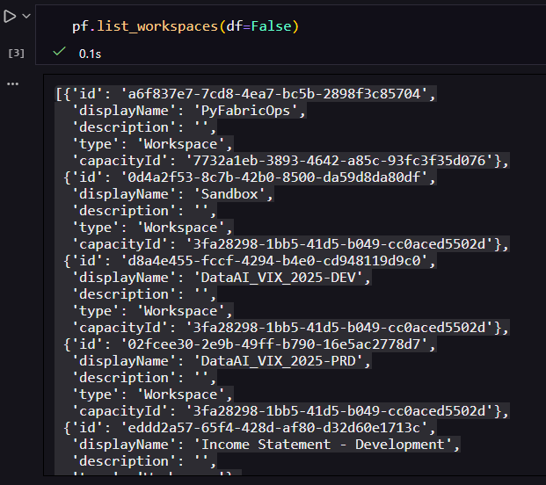Run the pf.list_workspaces cell
546x485 pixels.
point(10,17)
